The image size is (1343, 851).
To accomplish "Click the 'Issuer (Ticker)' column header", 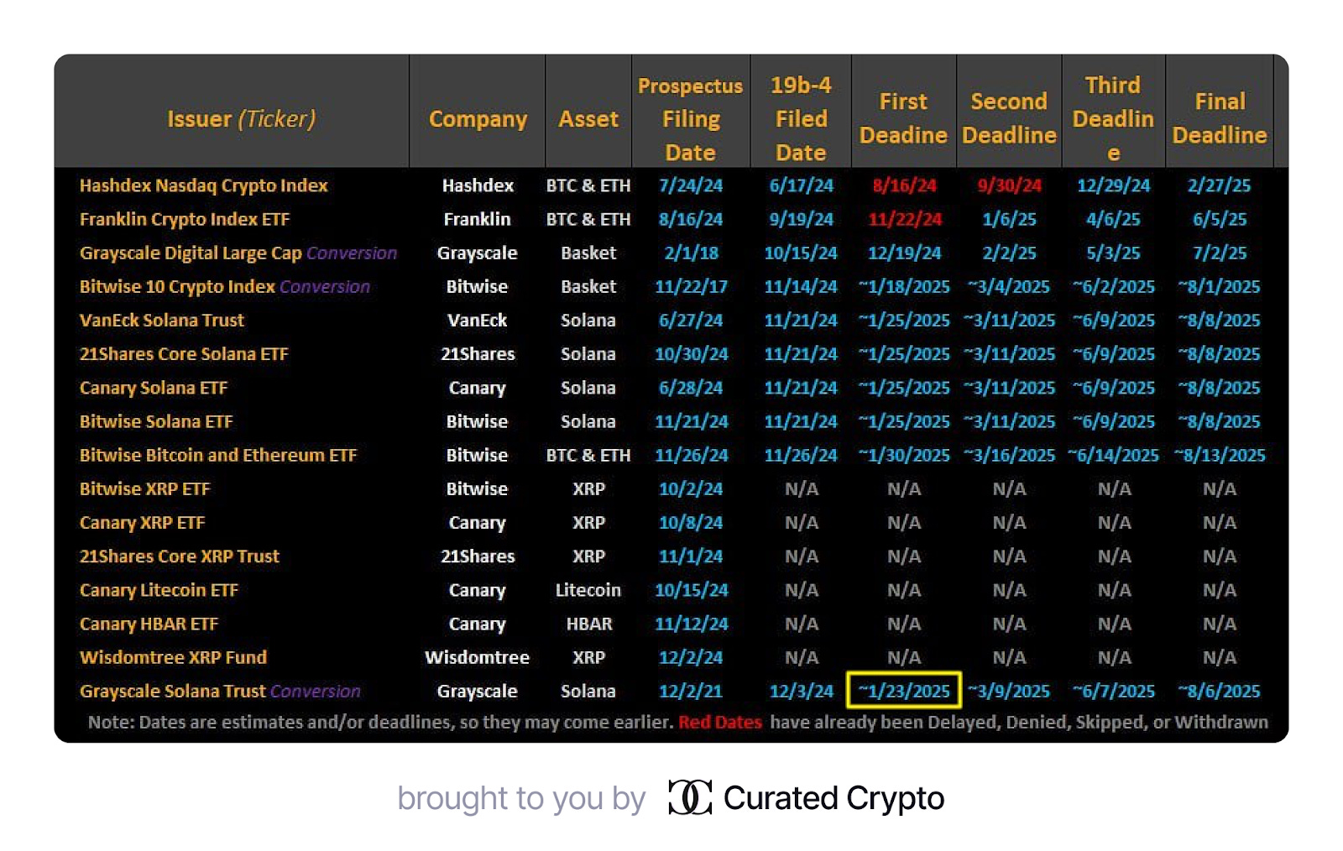I will 241,118.
